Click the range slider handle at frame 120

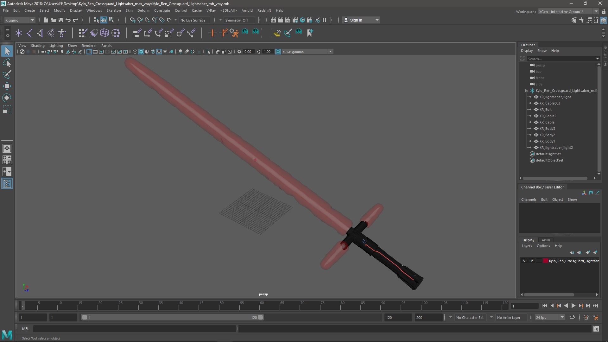[x=260, y=317]
